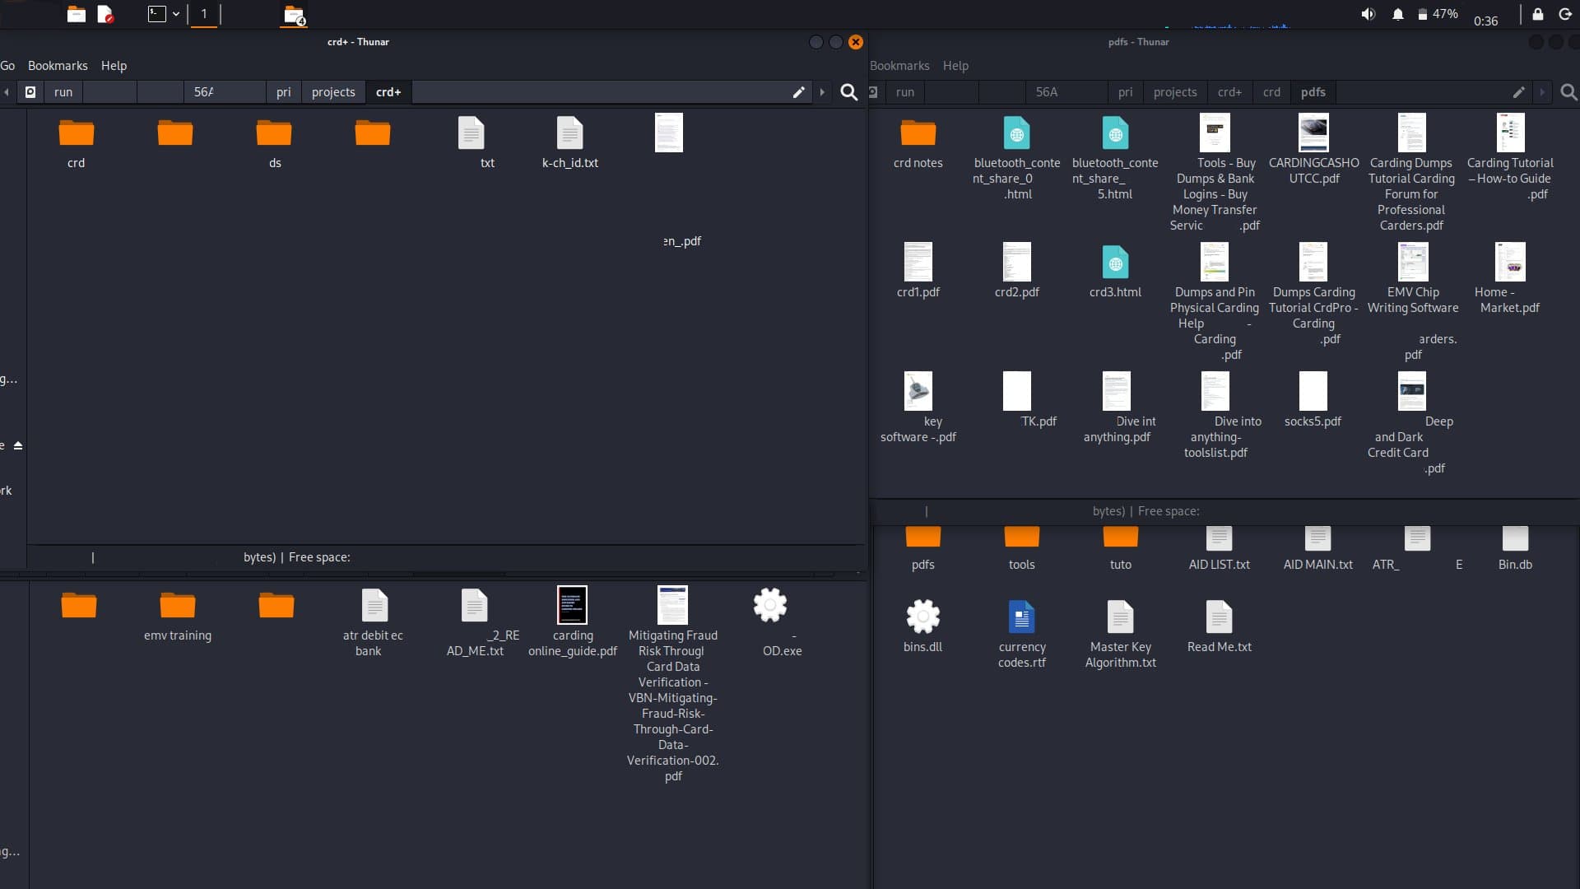This screenshot has width=1580, height=889.
Task: Click the eject icon in the left sidebar
Action: pos(18,445)
